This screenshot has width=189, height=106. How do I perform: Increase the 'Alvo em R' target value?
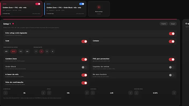130,93
